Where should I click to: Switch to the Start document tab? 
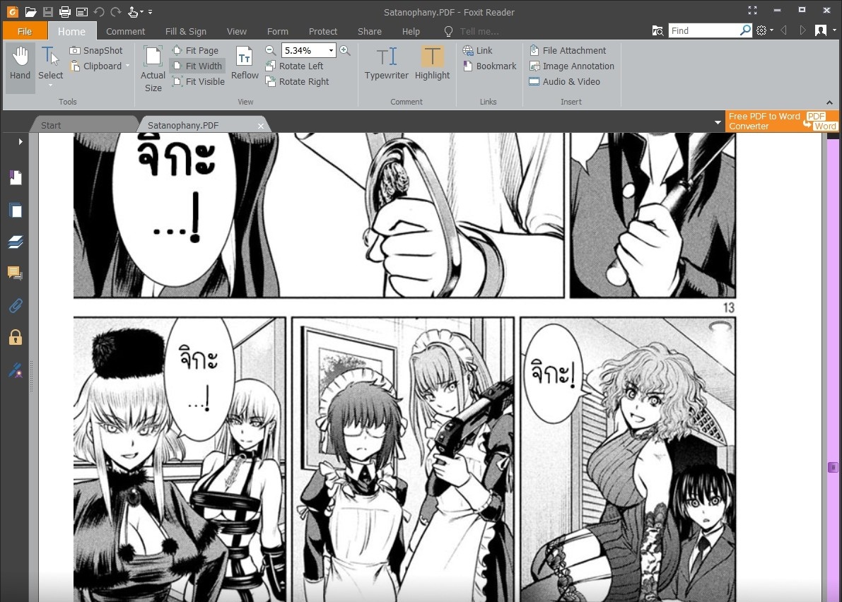coord(51,125)
